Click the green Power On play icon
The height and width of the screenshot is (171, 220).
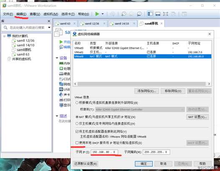(97, 14)
